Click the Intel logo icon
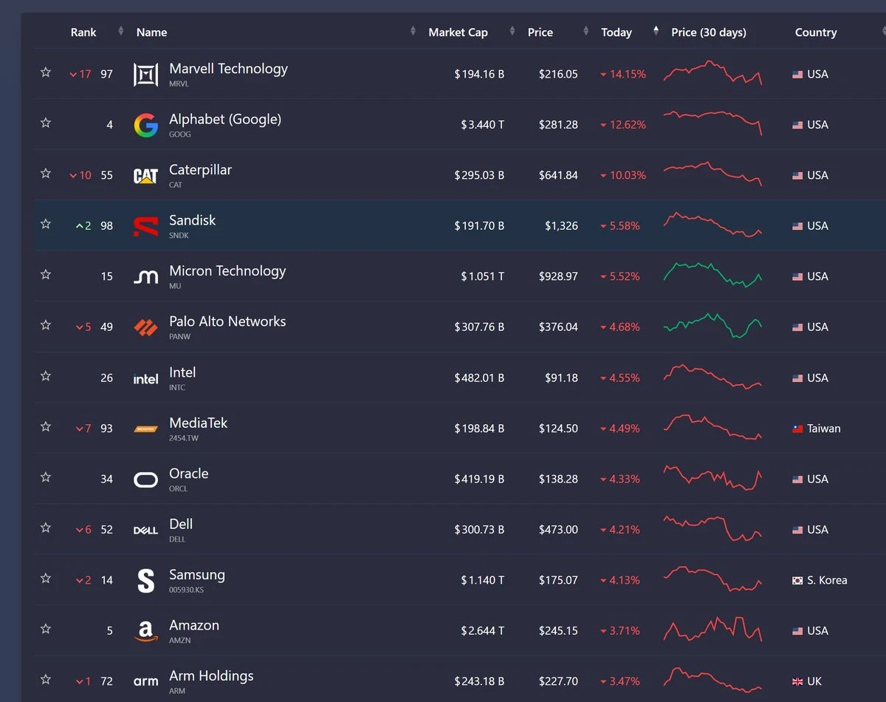This screenshot has width=886, height=702. 145,378
